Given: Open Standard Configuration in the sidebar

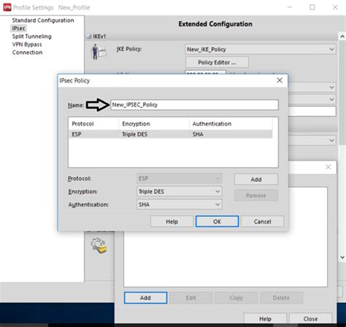Looking at the screenshot, I should click(43, 20).
